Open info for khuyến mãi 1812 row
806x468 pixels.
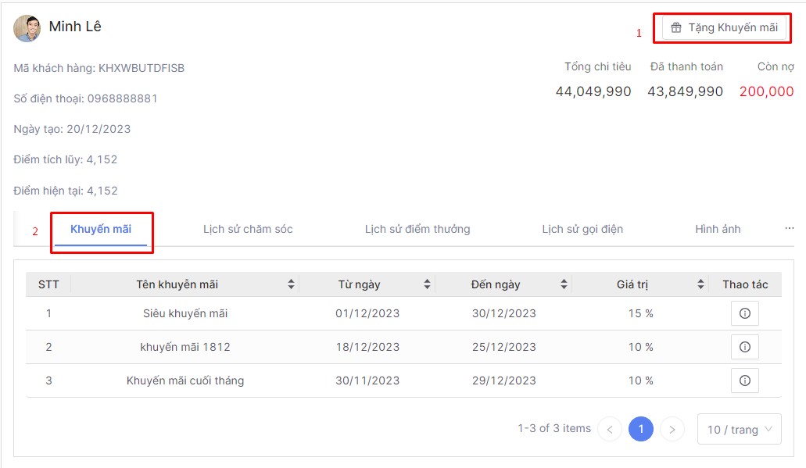[744, 347]
